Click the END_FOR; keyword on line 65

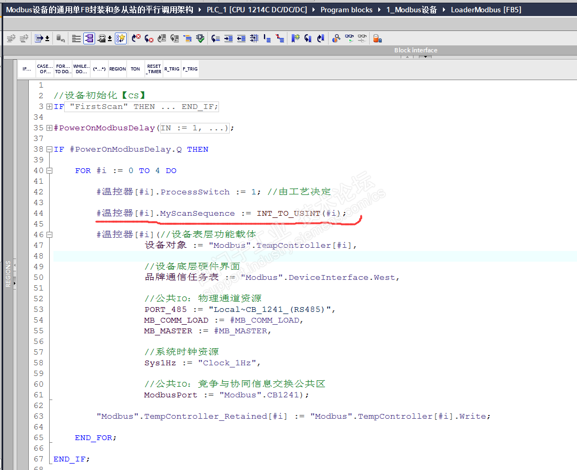click(x=96, y=437)
